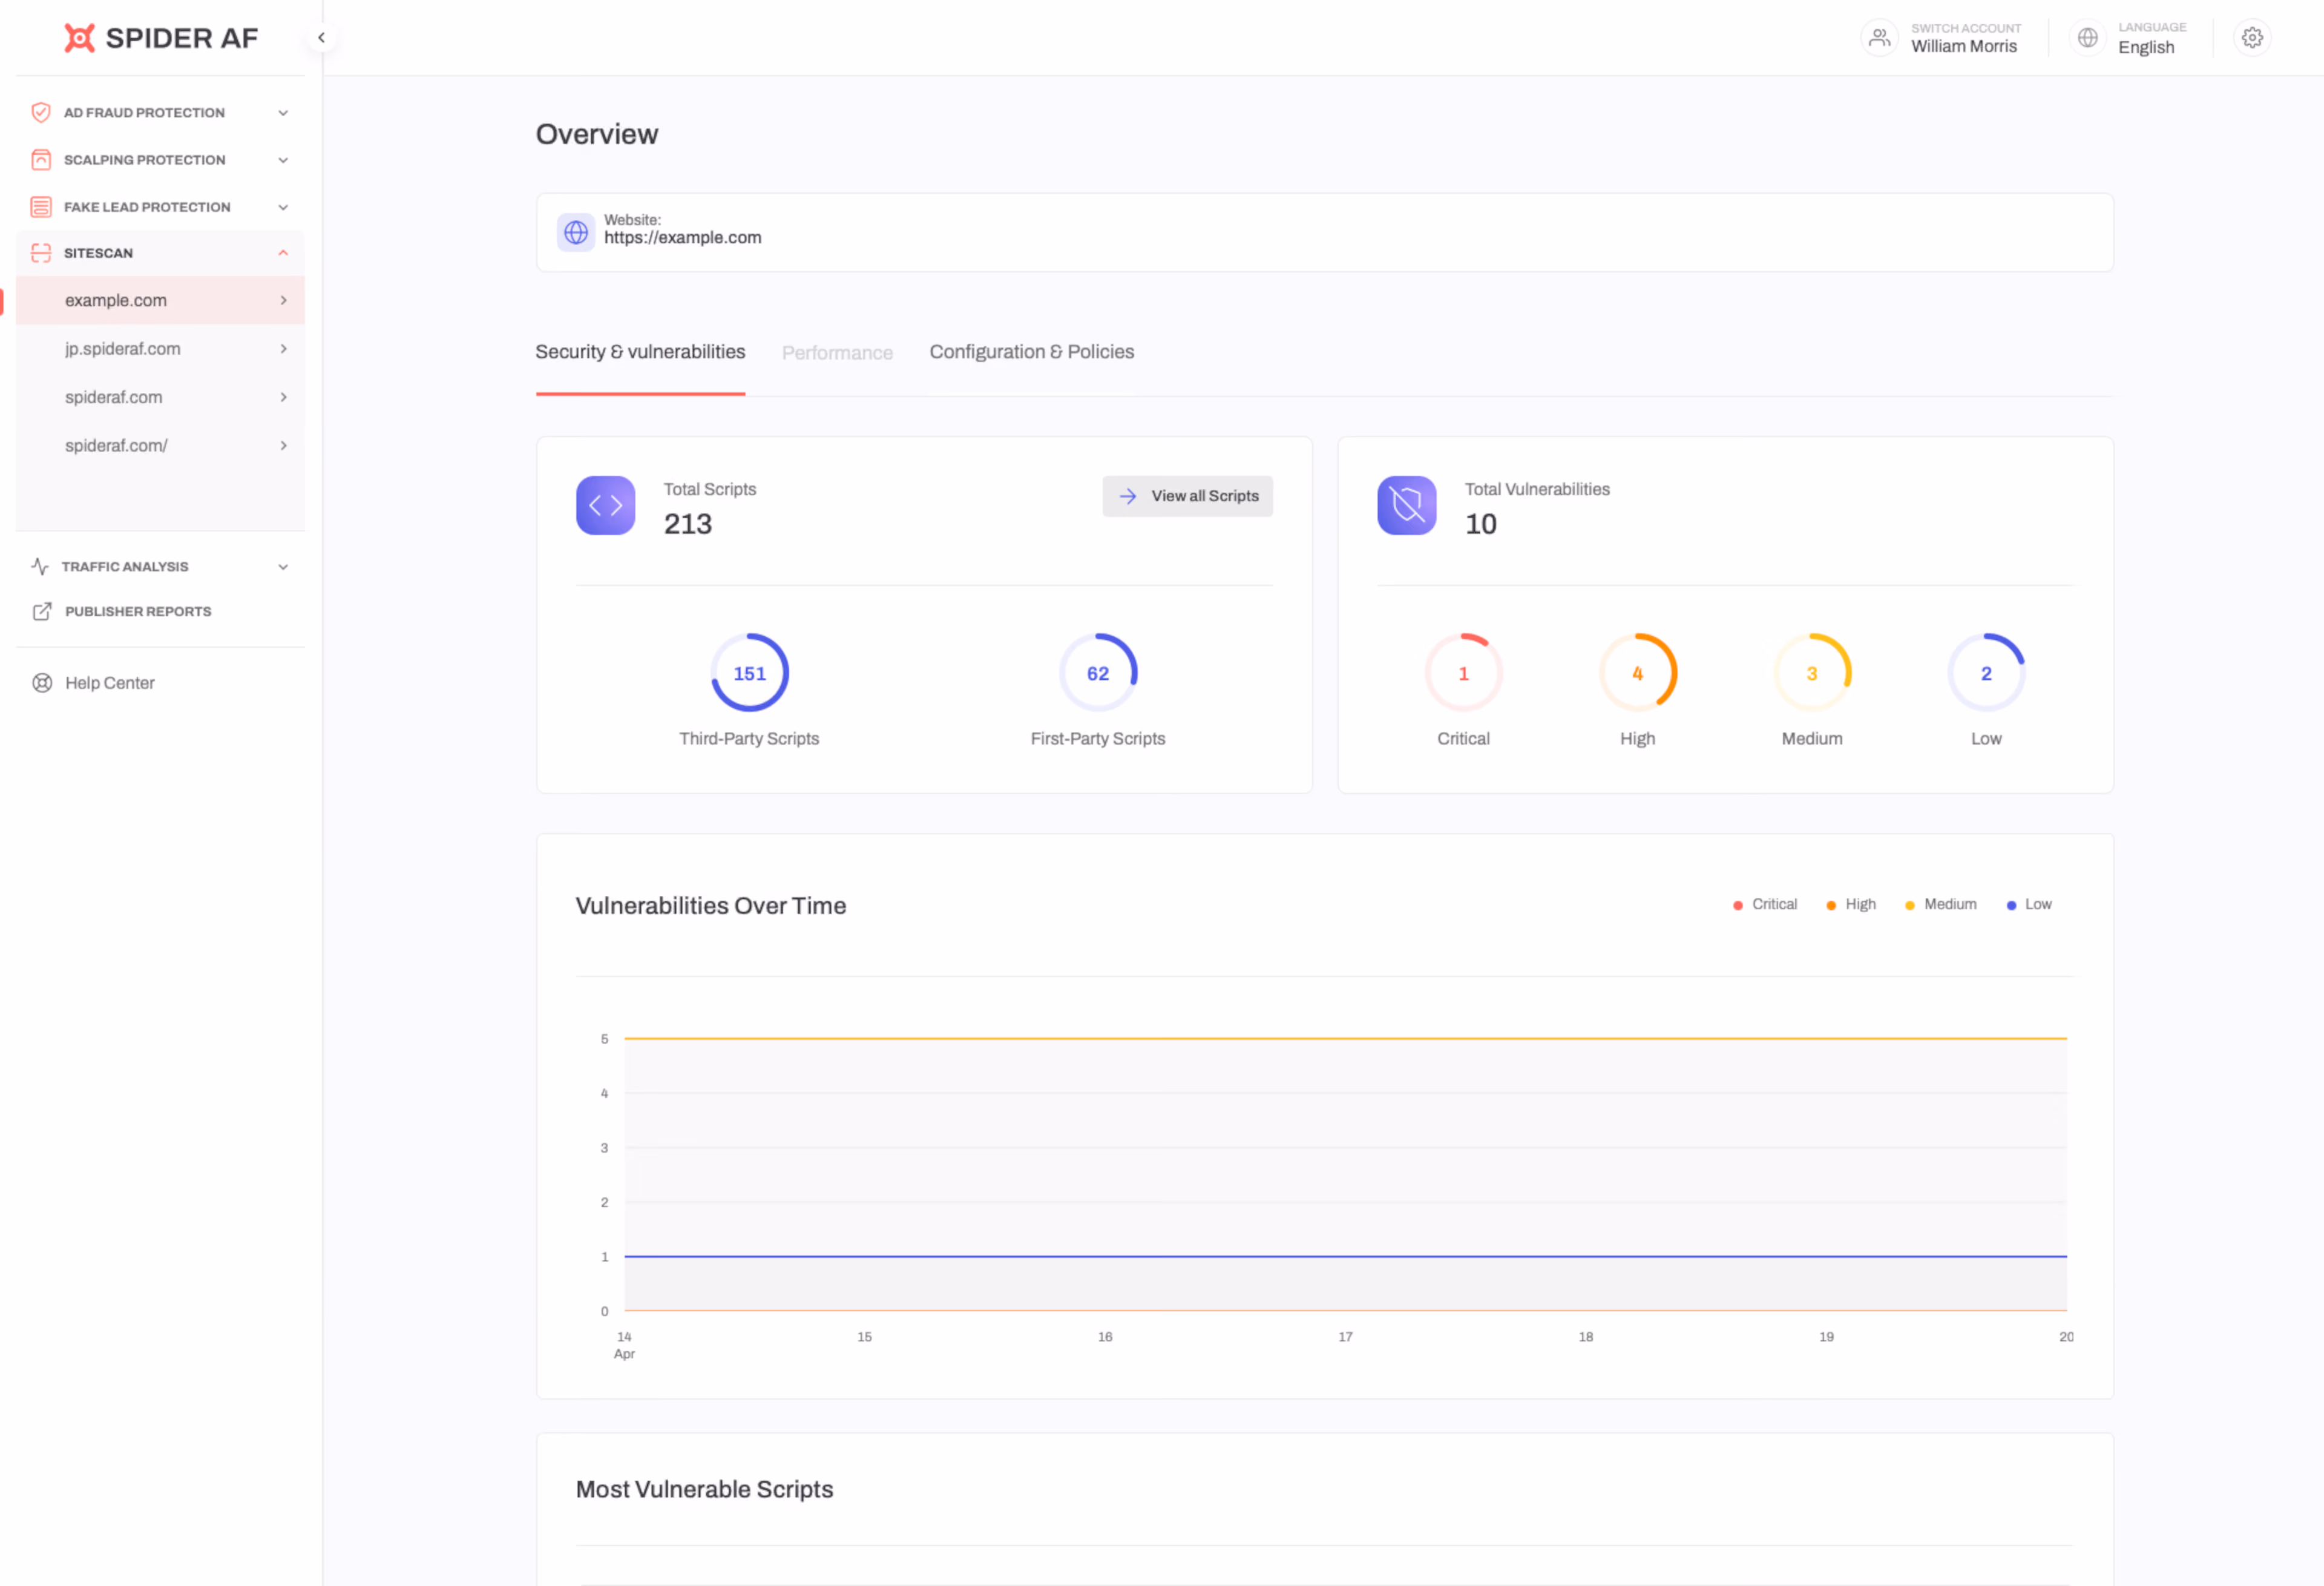The height and width of the screenshot is (1586, 2324).
Task: Open Publisher Reports
Action: tap(138, 611)
